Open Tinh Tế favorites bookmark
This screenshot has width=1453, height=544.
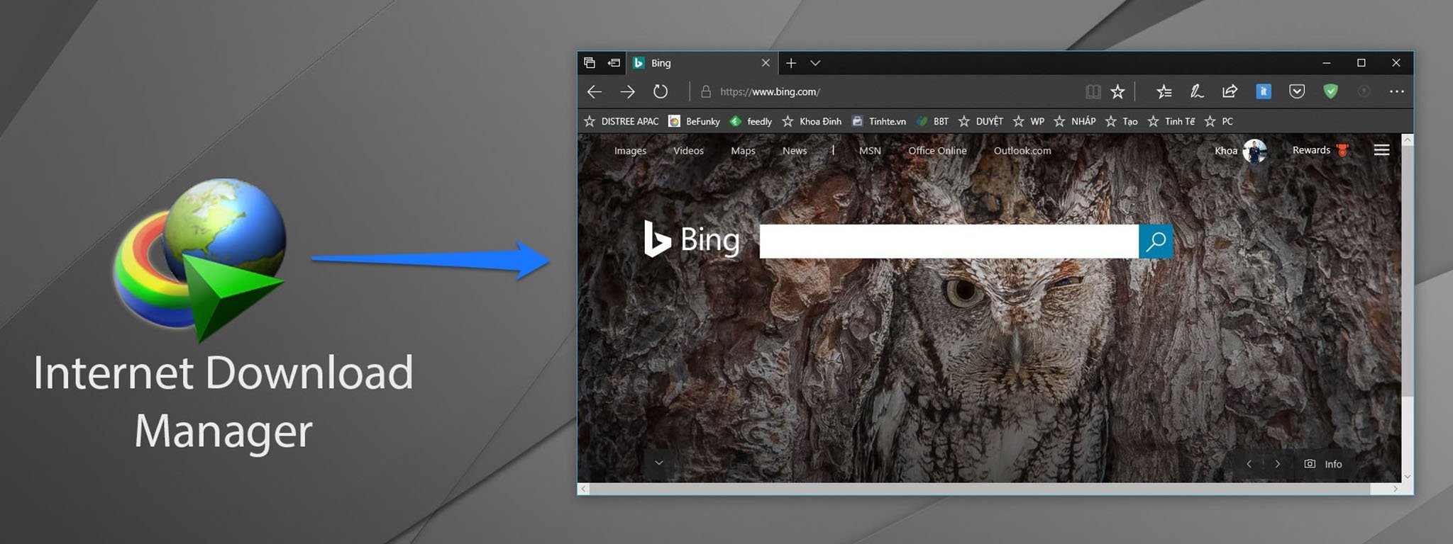tap(1171, 121)
